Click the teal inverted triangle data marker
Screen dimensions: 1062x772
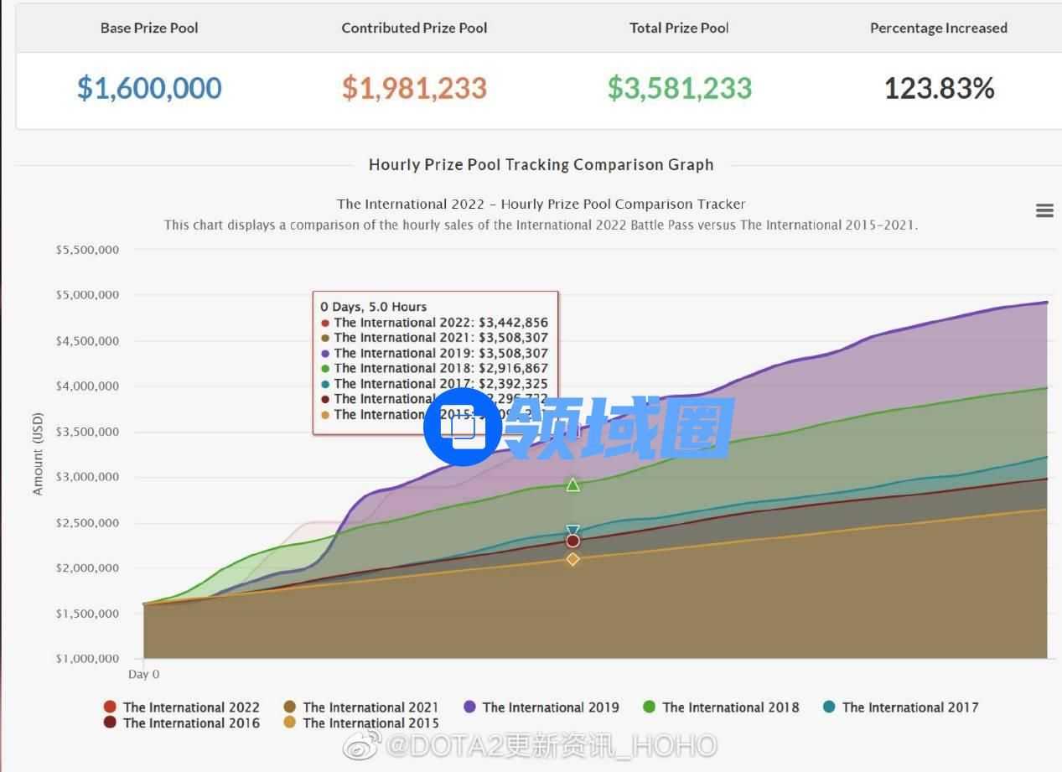[572, 531]
